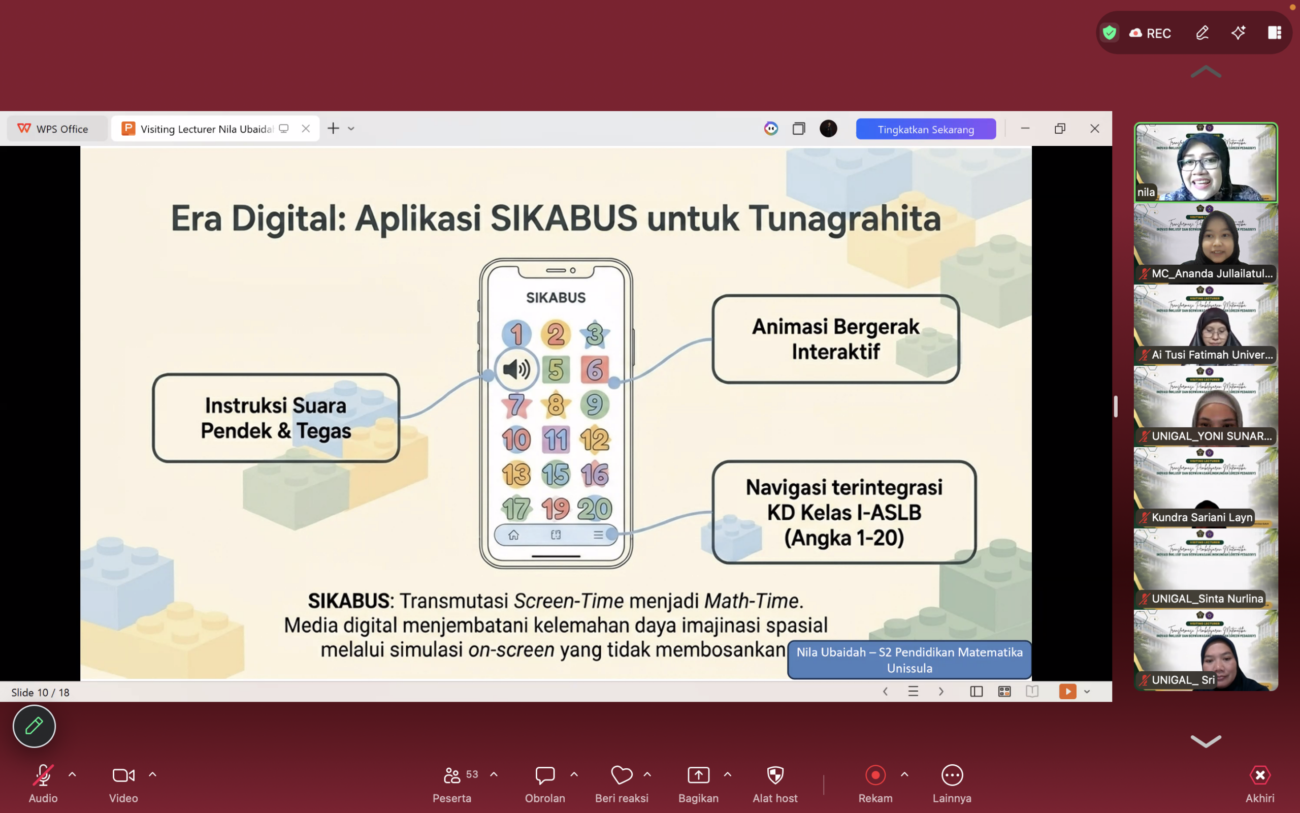Show next participants down chevron
The width and height of the screenshot is (1300, 813).
tap(1206, 741)
